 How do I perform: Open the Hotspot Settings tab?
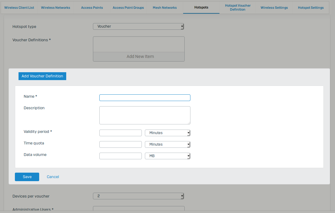[311, 8]
